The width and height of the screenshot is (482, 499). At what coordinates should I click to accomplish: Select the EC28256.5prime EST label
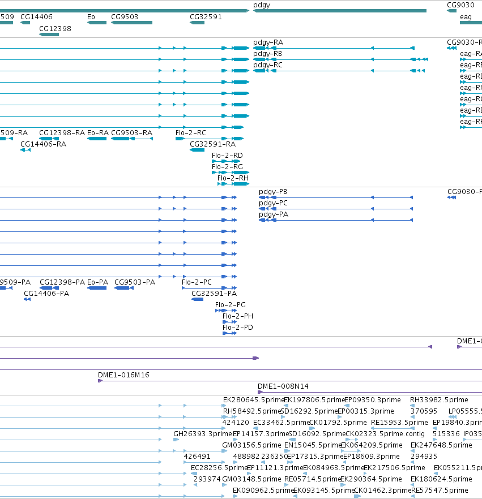[219, 467]
